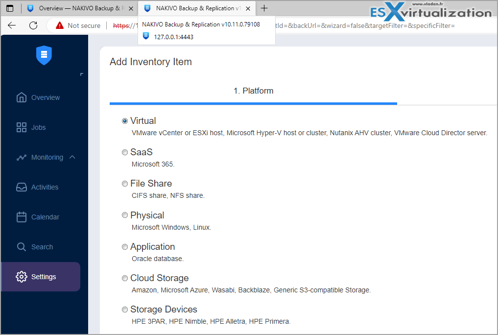
Task: Click the CIFS share, NFS share description
Action: click(168, 195)
